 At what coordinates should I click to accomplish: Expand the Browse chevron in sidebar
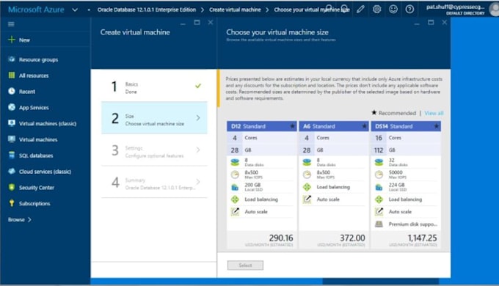point(29,219)
